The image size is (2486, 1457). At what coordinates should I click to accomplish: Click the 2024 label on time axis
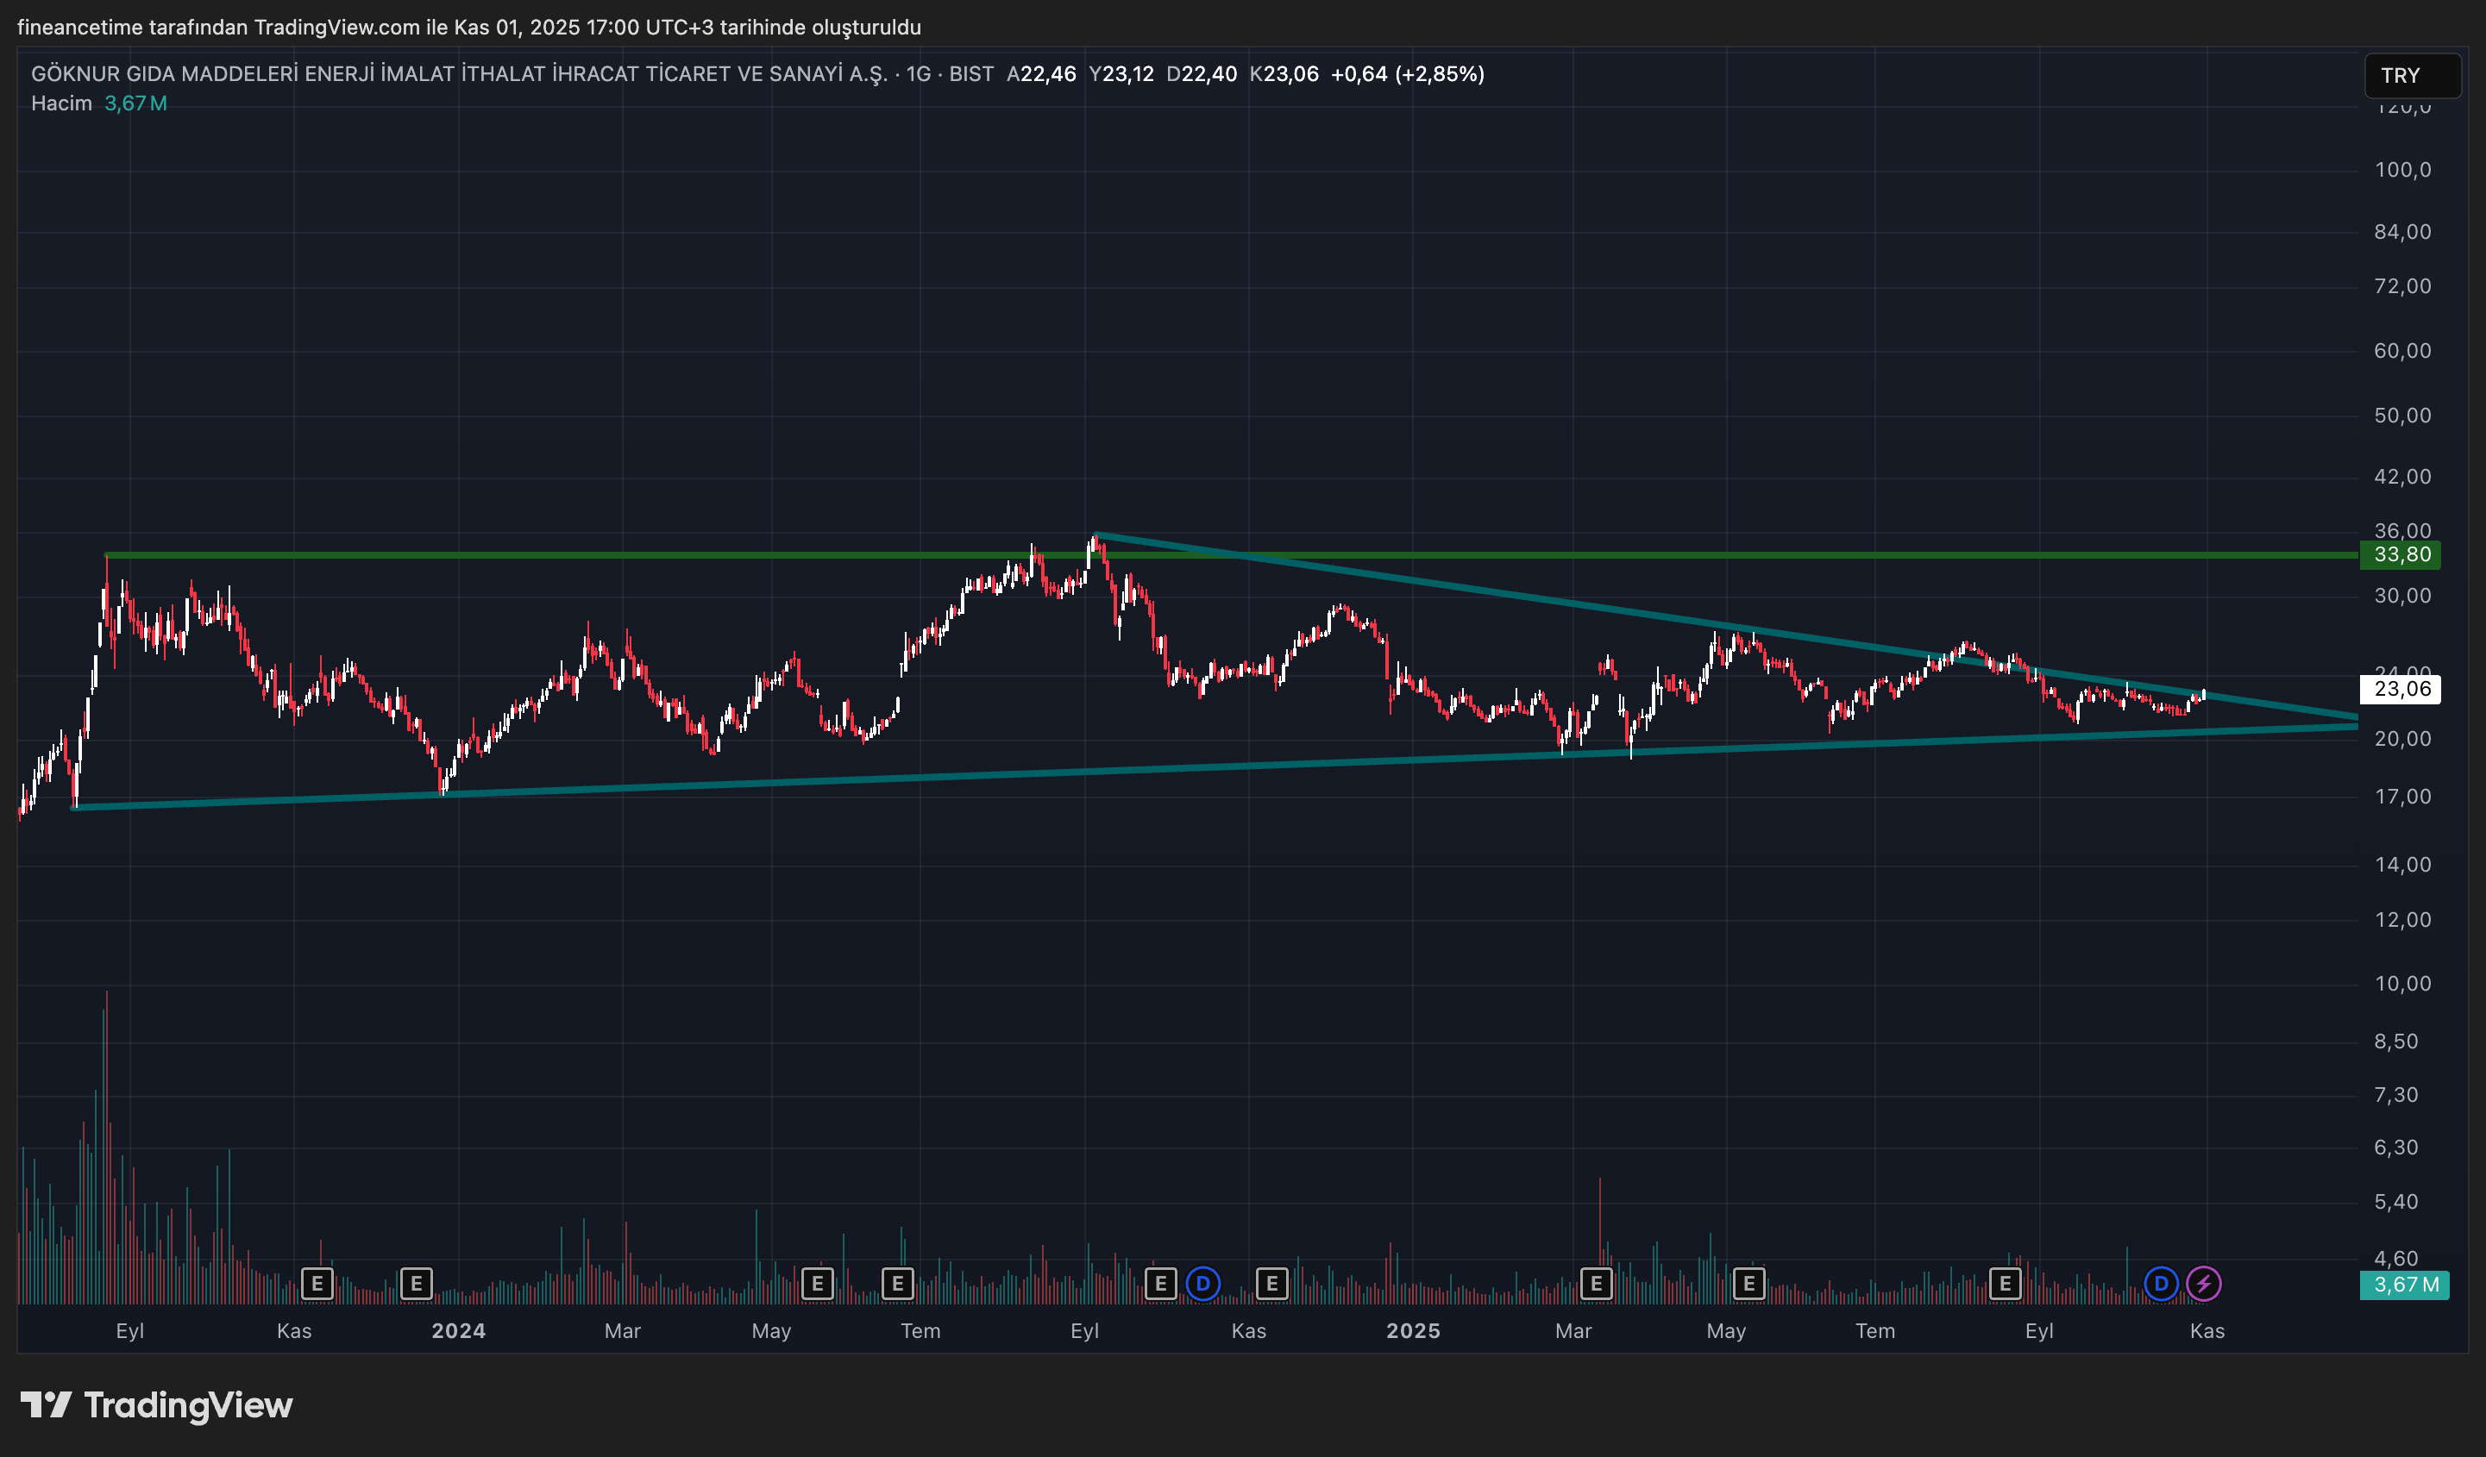pos(459,1331)
